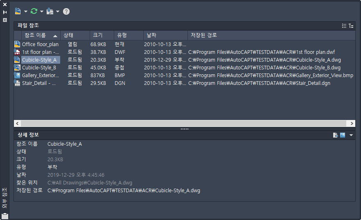Select the Cubicle-Style_A reference row
Image resolution: width=361 pixels, height=220 pixels.
(x=185, y=60)
